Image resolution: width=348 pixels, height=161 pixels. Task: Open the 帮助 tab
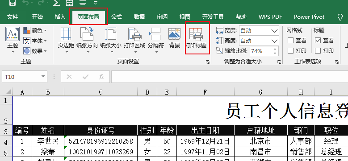241,17
